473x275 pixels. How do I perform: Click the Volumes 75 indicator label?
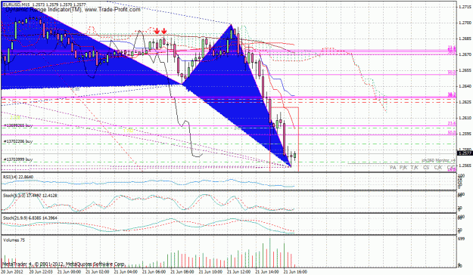(x=14, y=240)
